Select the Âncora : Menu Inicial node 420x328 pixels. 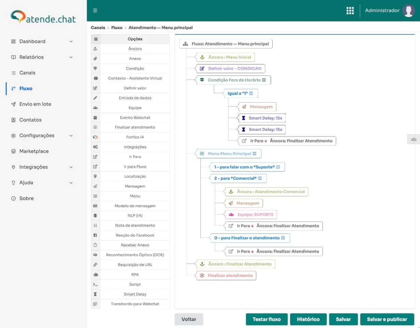click(225, 57)
